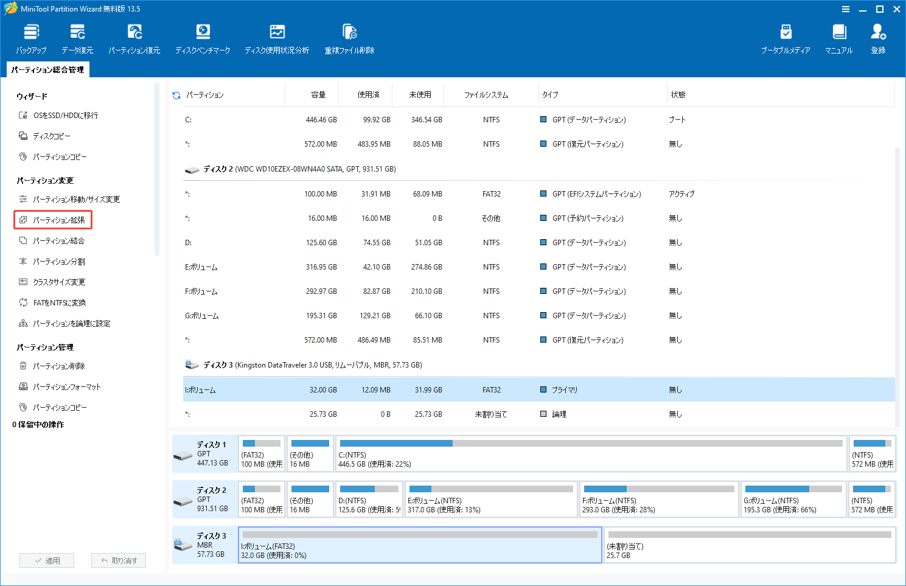This screenshot has height=586, width=906.
Task: Open the Manual (マニュアル)
Action: (x=839, y=38)
